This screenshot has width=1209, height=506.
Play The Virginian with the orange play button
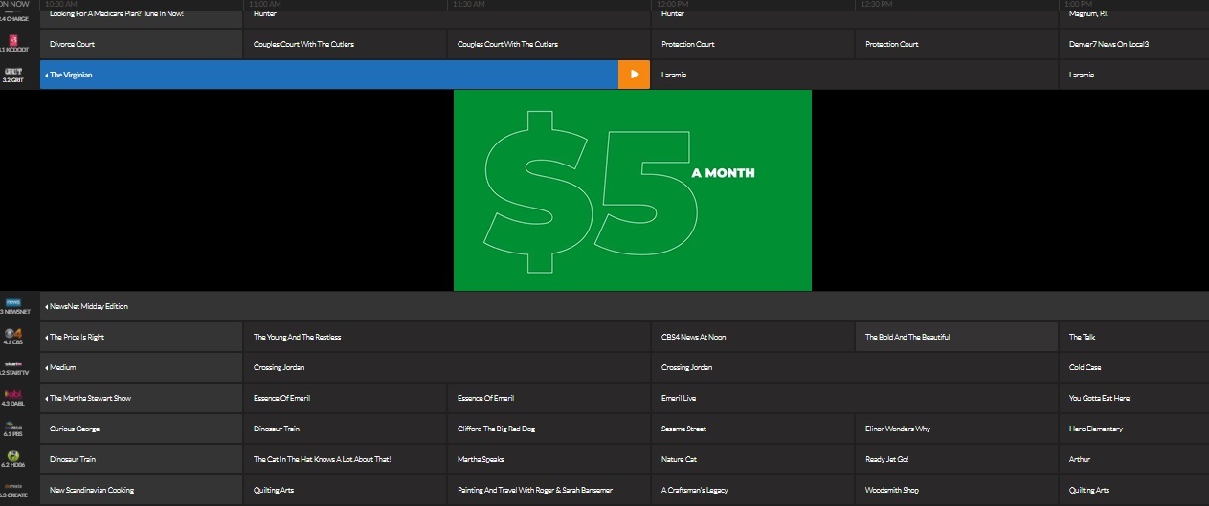[x=634, y=75]
